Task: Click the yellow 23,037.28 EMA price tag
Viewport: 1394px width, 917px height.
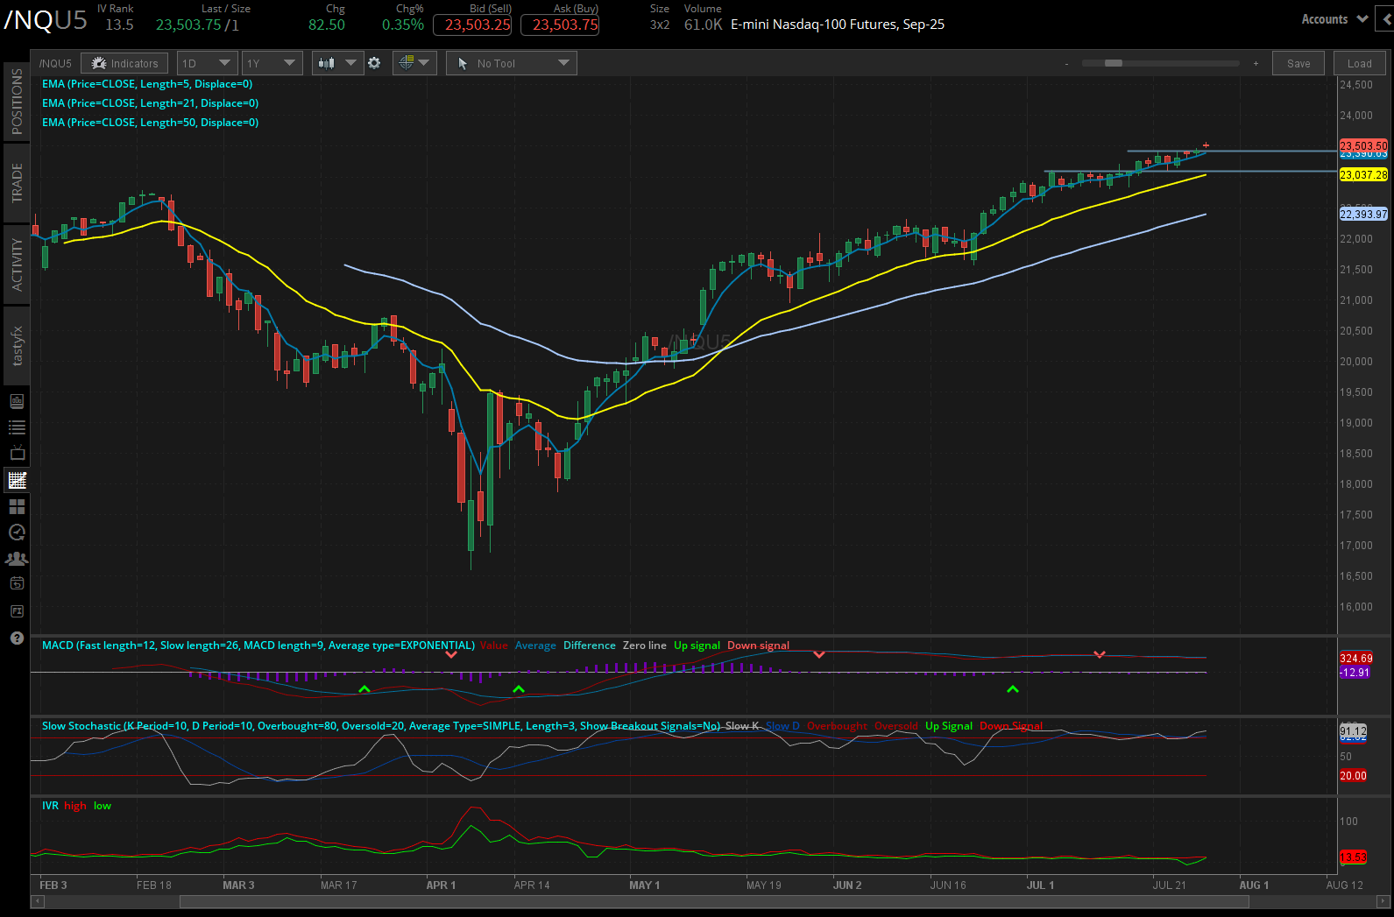Action: 1363,175
